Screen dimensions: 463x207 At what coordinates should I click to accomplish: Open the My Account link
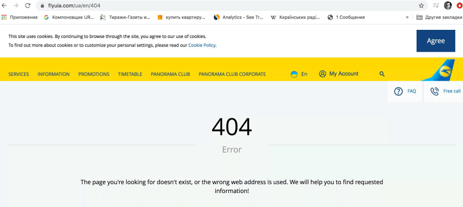[x=344, y=74]
